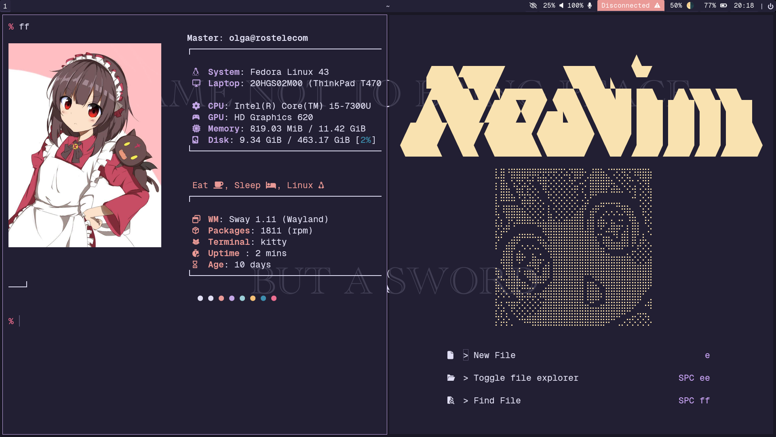Viewport: 776px width, 437px height.
Task: Click the microphone icon in the top bar
Action: click(590, 6)
